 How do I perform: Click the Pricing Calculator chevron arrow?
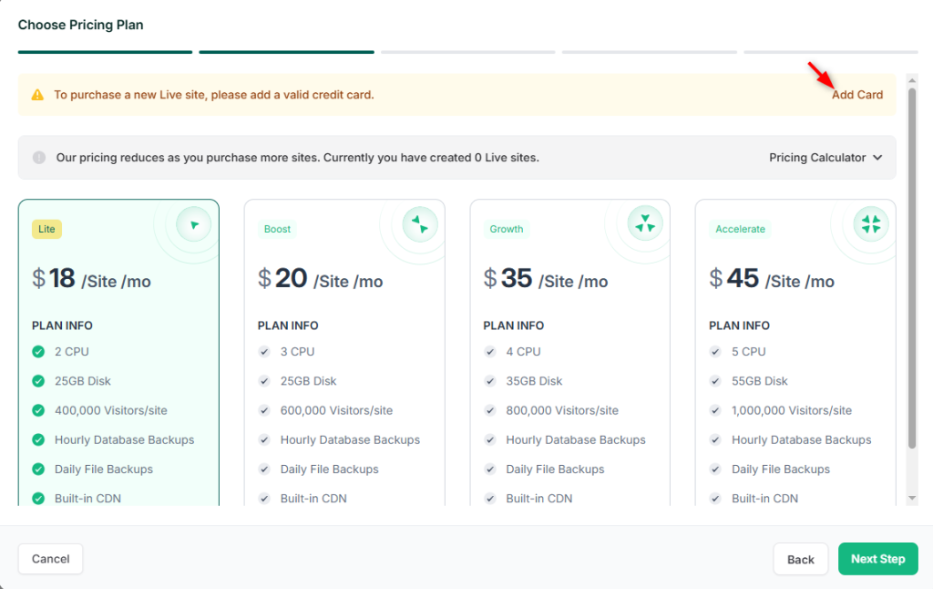pyautogui.click(x=877, y=158)
